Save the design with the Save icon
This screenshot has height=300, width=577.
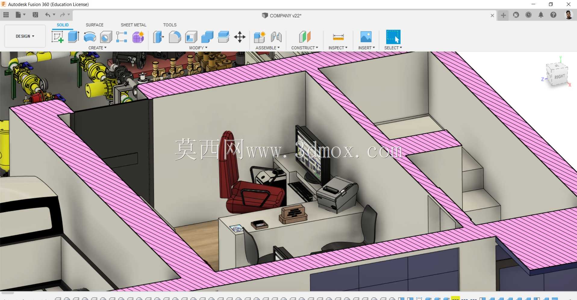tap(35, 15)
